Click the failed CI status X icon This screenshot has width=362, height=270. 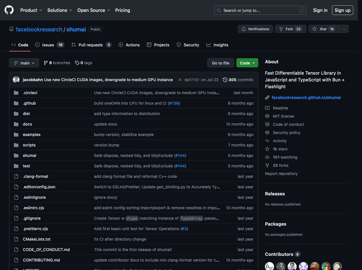[180, 80]
